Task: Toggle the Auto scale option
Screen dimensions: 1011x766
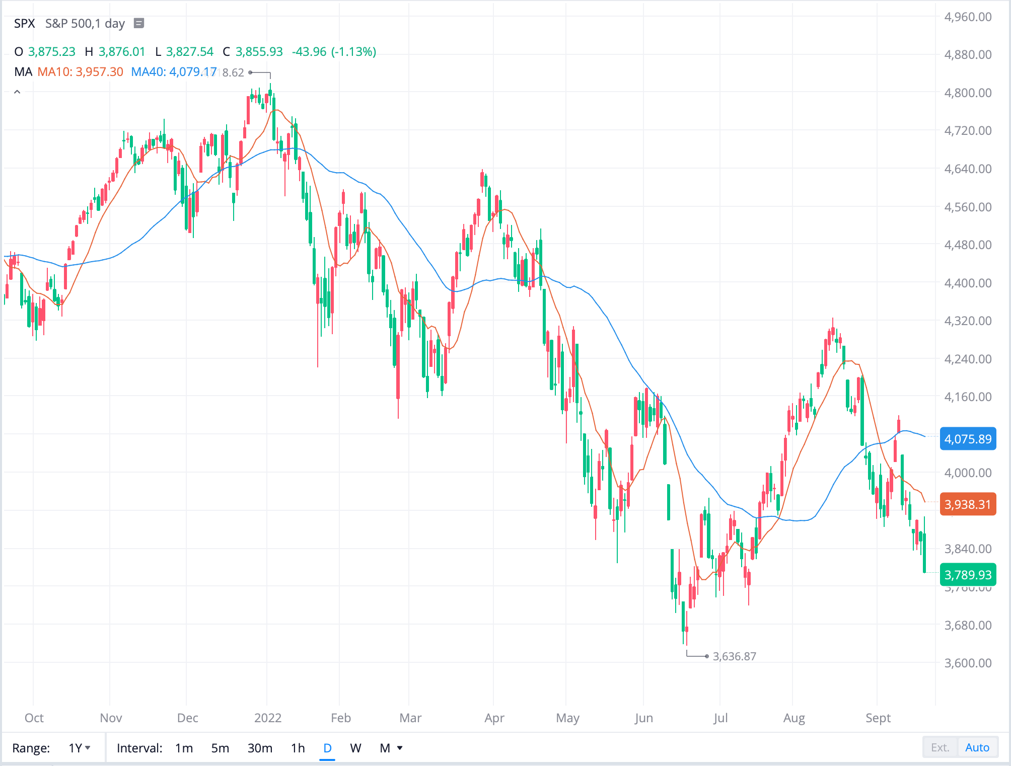Action: click(977, 747)
